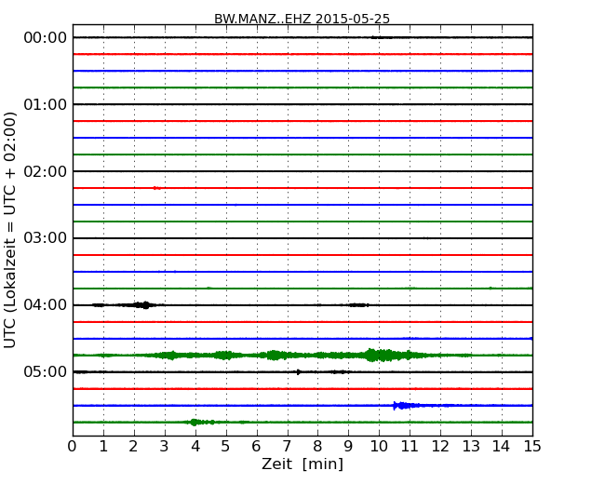The height and width of the screenshot is (484, 605).
Task: Select the 05:00 time tick label
Action: (45, 372)
